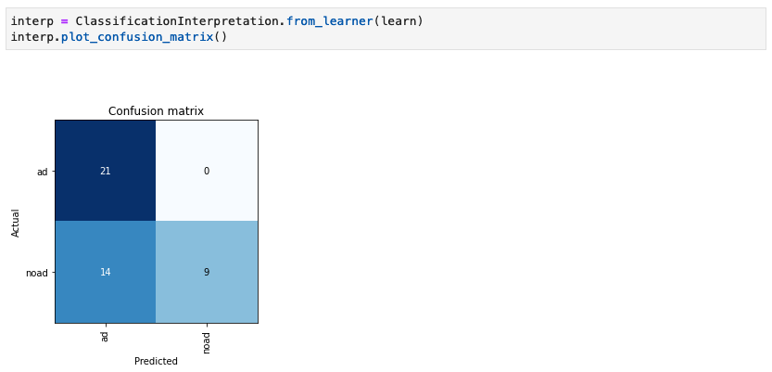
Task: Select the light blue cell showing 9
Action: [x=207, y=272]
